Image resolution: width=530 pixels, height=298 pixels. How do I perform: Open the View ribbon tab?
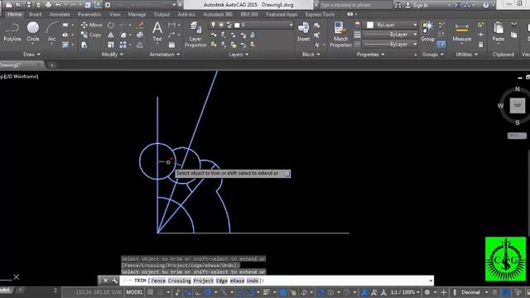point(114,15)
